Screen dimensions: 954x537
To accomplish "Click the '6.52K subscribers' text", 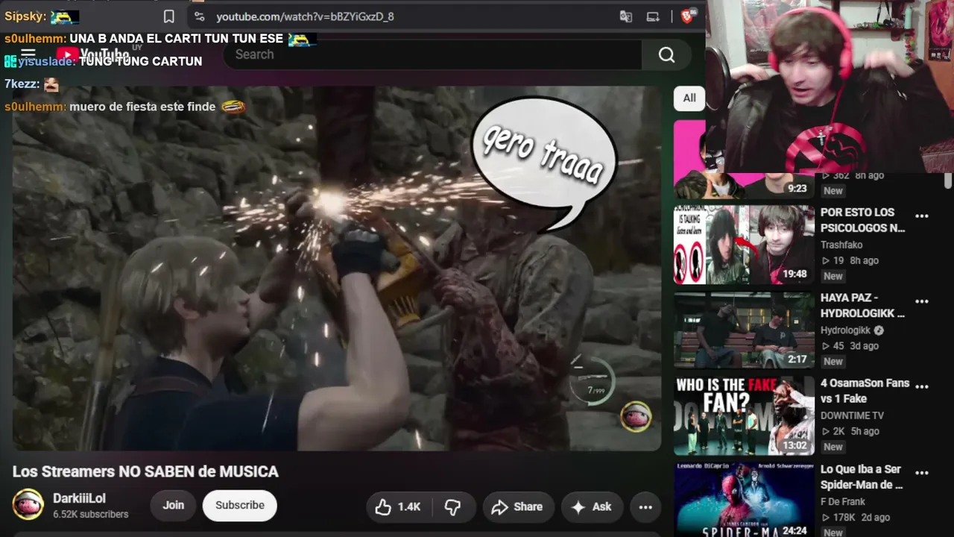I will [x=91, y=515].
